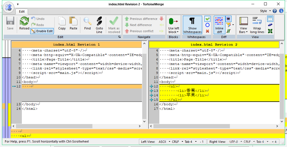
Task: Toggle Show Whitespaces
Action: [192, 25]
